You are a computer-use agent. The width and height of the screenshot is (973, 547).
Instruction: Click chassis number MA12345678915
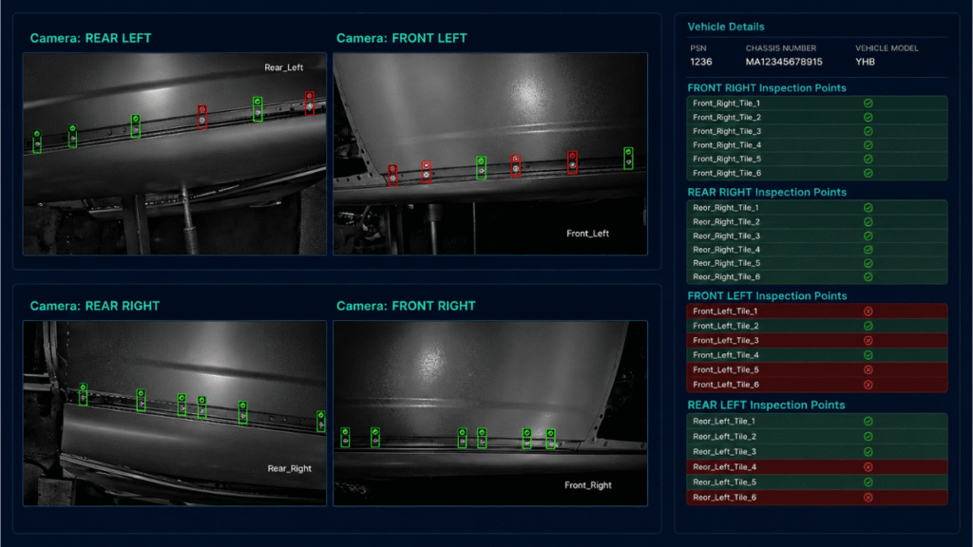pos(784,62)
